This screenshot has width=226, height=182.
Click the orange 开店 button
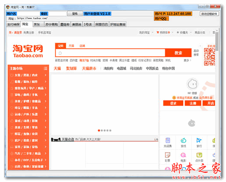click(209, 103)
